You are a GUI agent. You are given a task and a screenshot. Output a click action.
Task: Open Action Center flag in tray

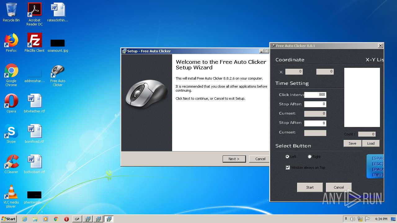[367, 219]
